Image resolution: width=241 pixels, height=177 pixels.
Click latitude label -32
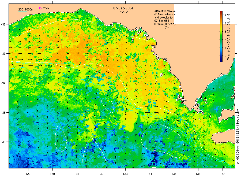point(3,24)
